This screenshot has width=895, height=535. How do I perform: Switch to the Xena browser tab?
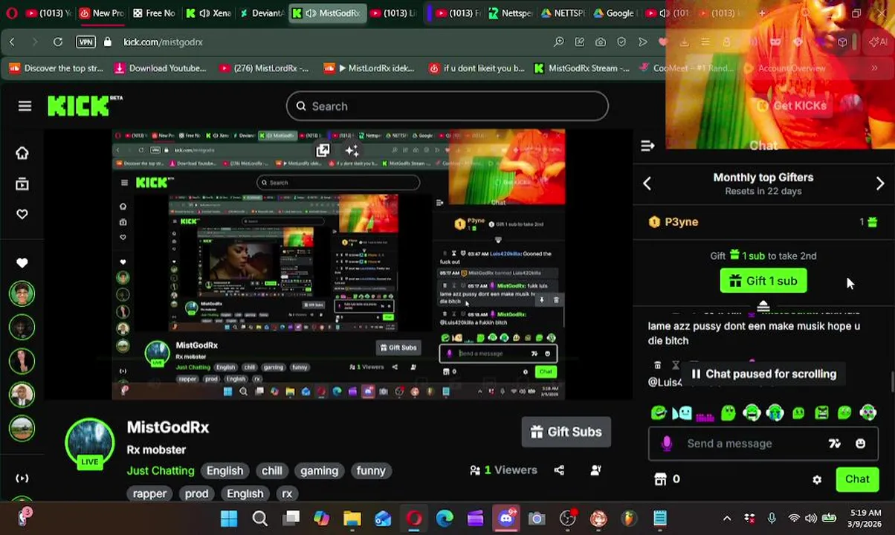tap(208, 13)
